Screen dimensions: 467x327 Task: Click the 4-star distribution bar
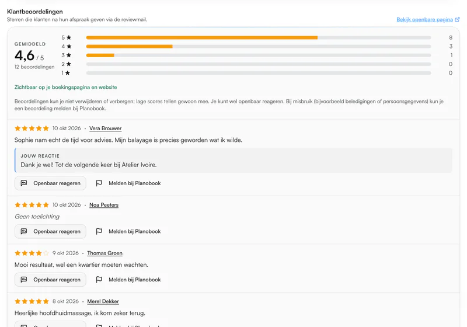tap(259, 47)
